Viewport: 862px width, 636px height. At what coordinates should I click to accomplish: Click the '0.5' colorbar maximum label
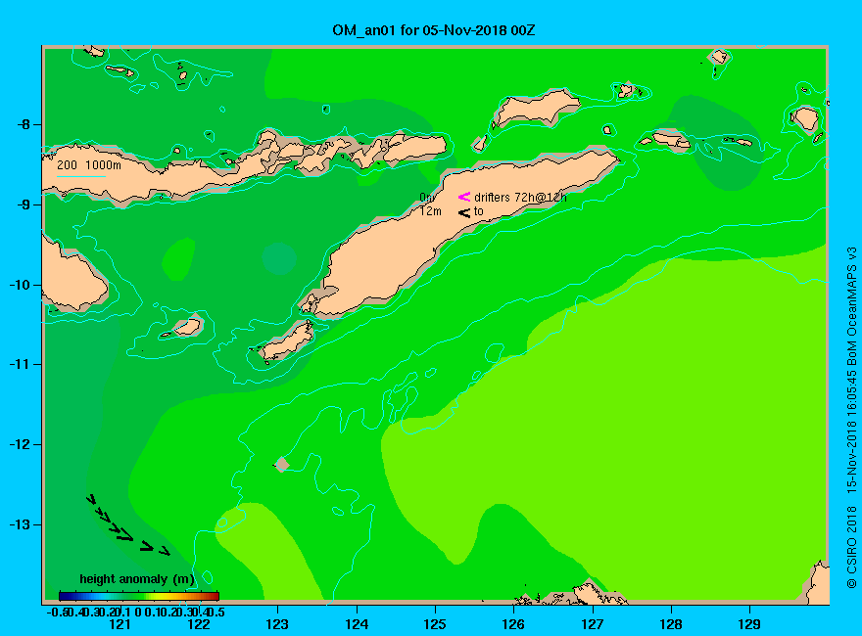click(217, 612)
